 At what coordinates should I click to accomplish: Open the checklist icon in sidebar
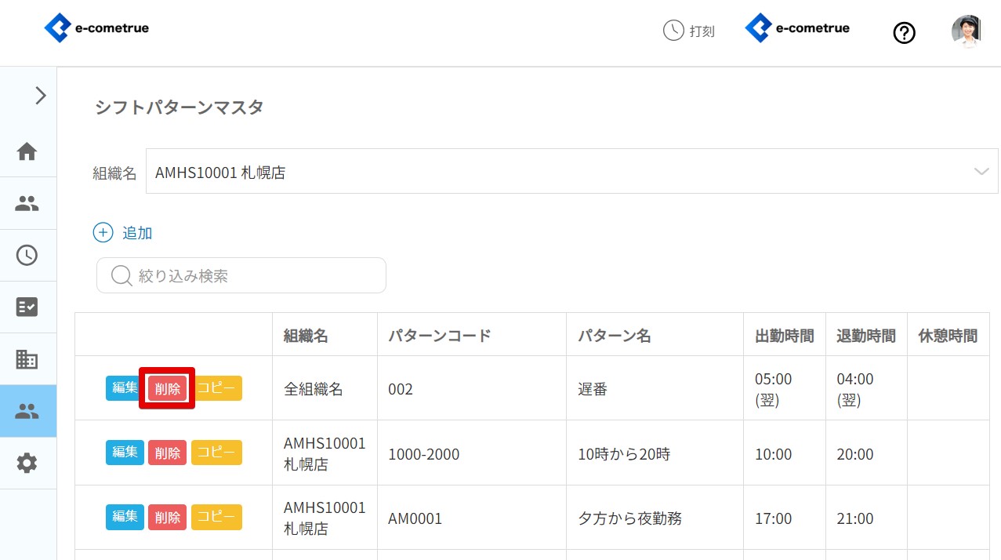pos(27,307)
